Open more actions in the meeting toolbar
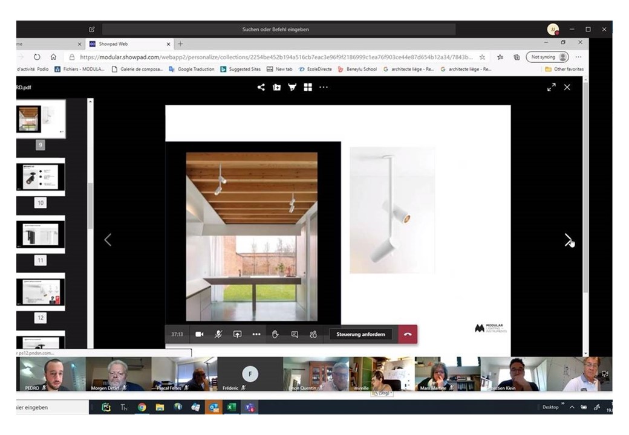This screenshot has width=629, height=435. point(256,334)
